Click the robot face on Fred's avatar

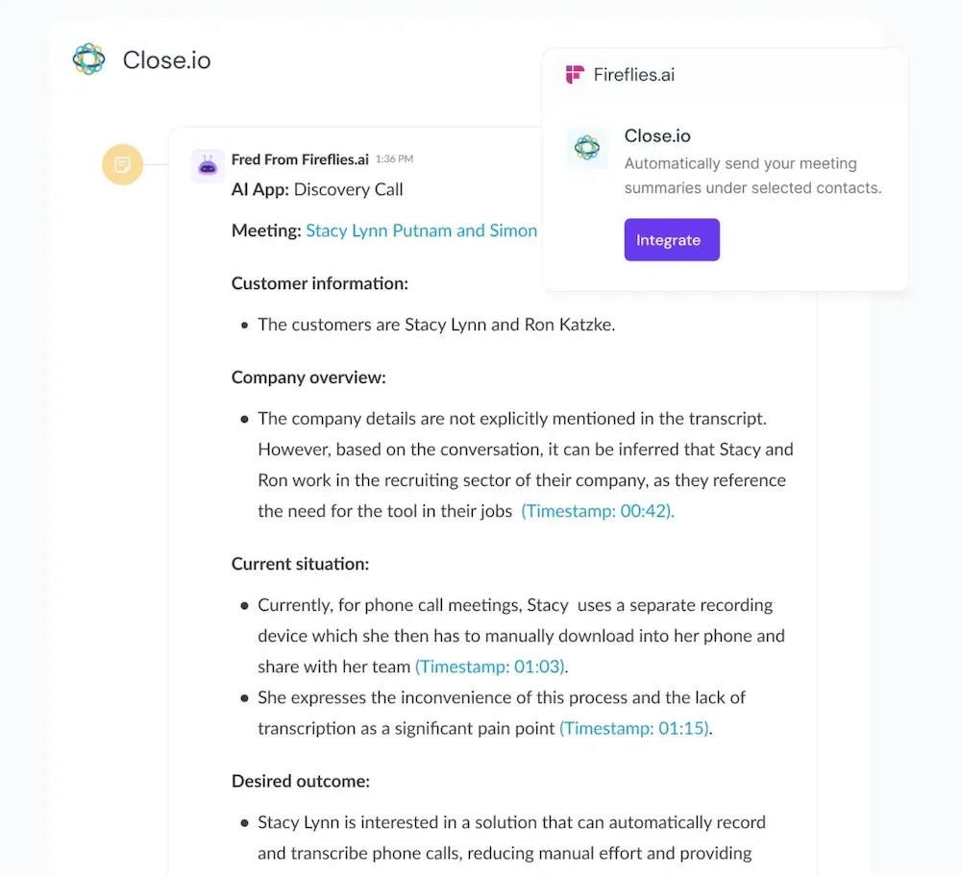click(x=207, y=166)
